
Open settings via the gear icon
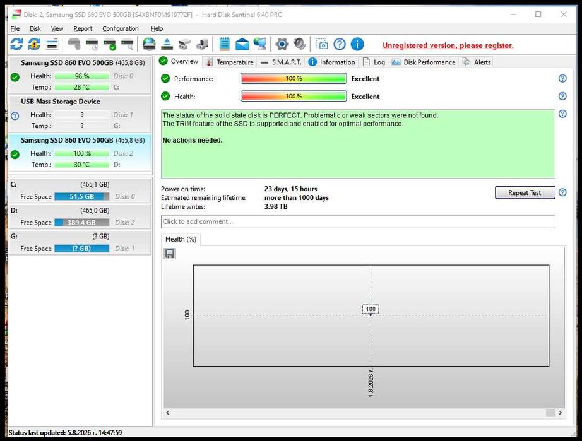pyautogui.click(x=282, y=45)
